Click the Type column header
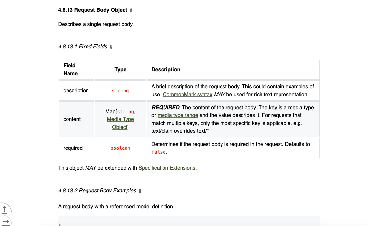 [120, 70]
